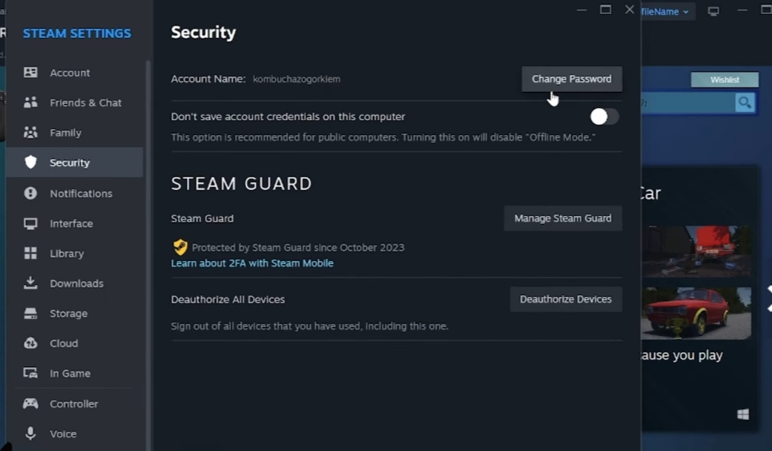772x451 pixels.
Task: Open Friends & Chat settings
Action: pos(75,102)
